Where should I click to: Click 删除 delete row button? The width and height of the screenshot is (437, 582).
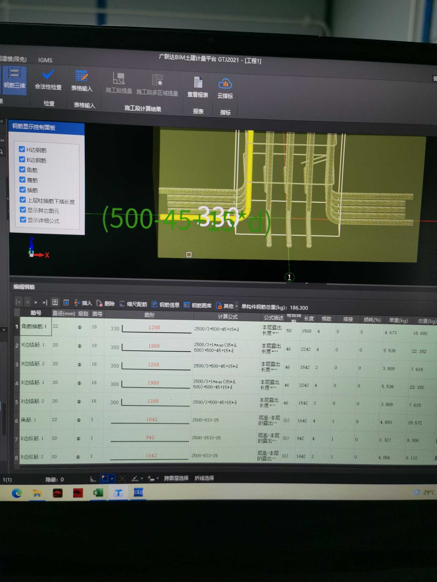coord(106,304)
